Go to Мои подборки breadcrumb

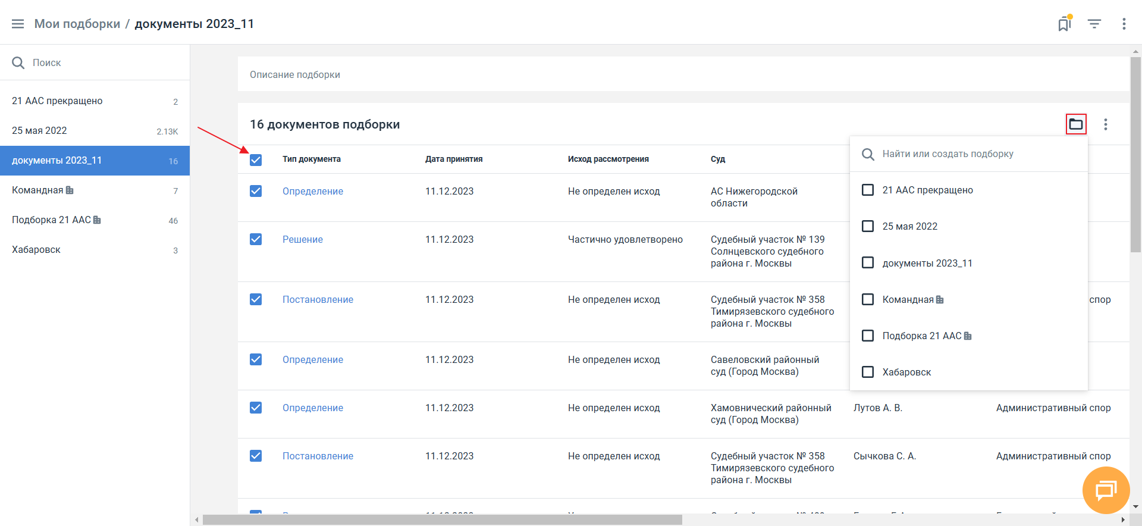point(77,24)
